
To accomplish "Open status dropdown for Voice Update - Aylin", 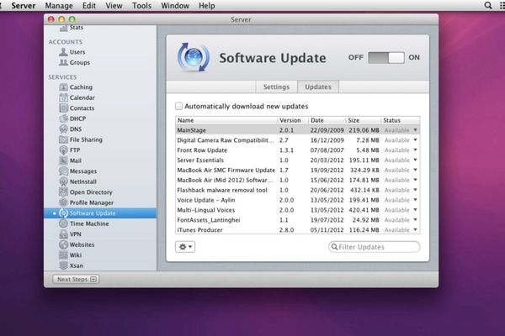I will tap(415, 200).
